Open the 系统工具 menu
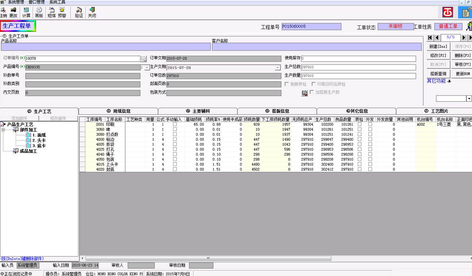This screenshot has height=276, width=472. click(57, 2)
